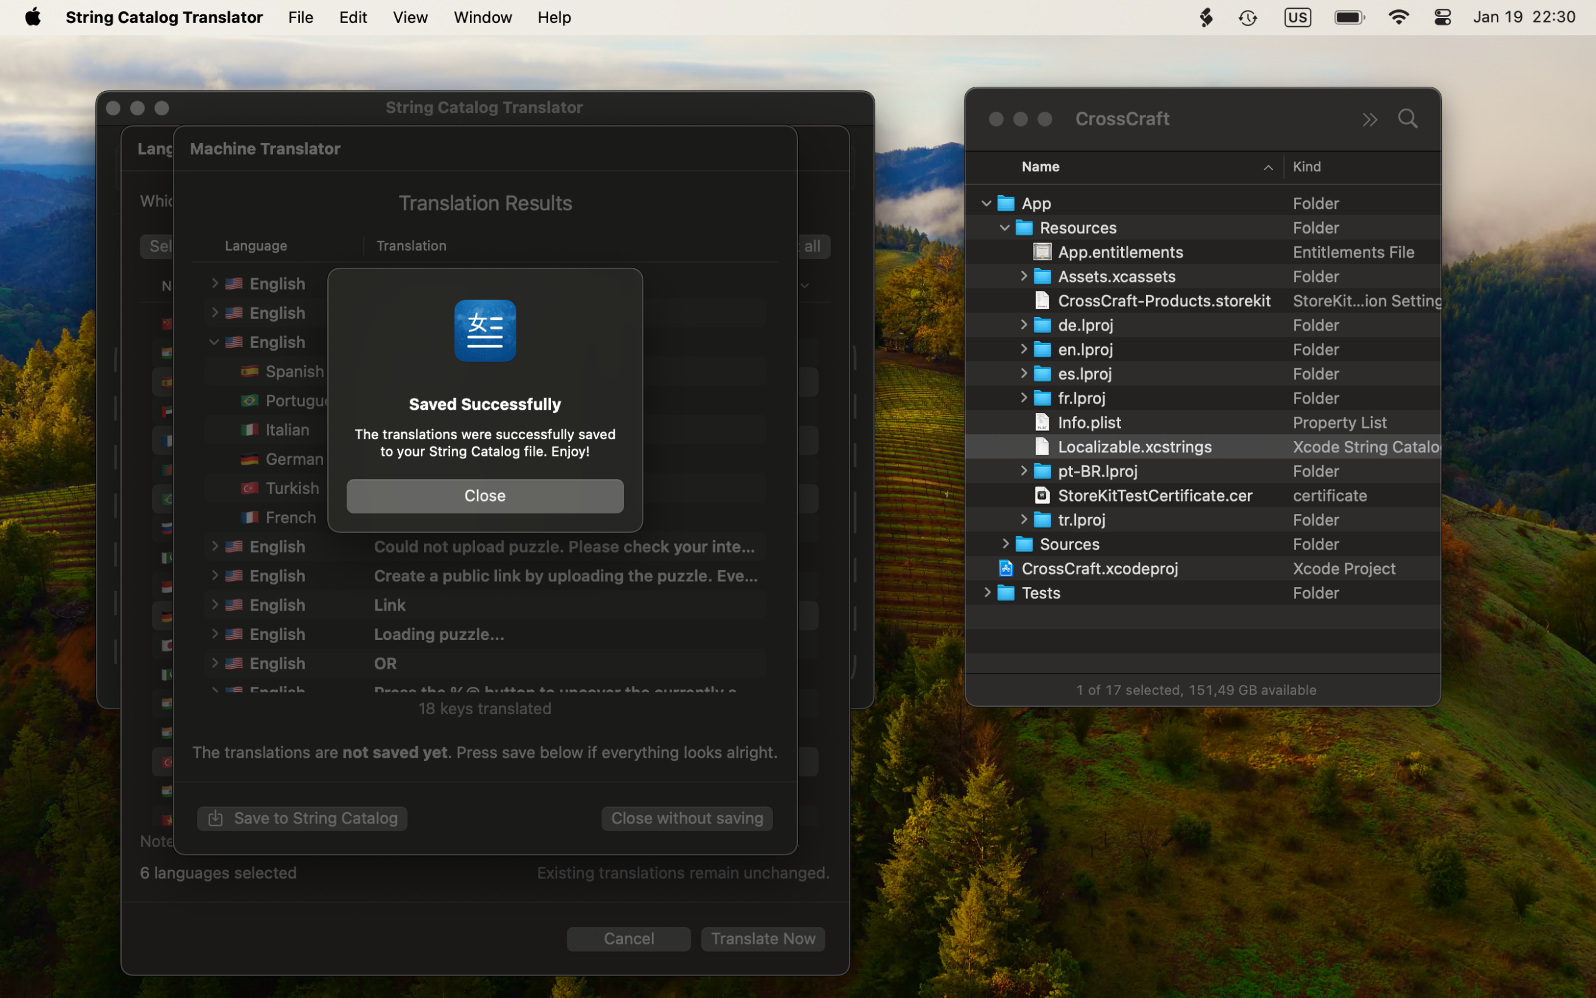Click the Sources folder icon
The image size is (1596, 998).
tap(1024, 544)
